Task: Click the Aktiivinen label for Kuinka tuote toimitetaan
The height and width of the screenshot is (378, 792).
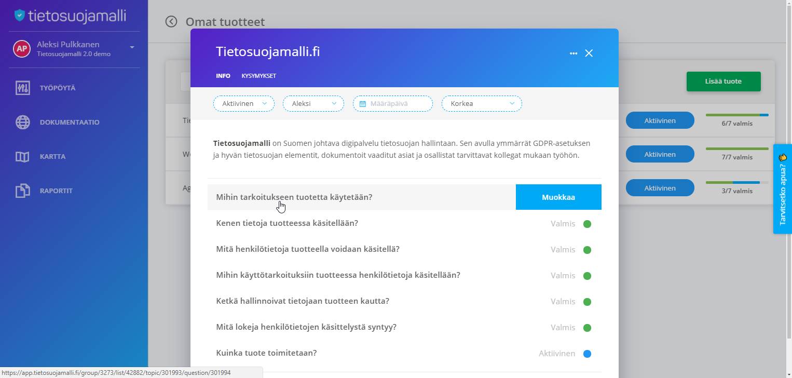Action: click(557, 354)
